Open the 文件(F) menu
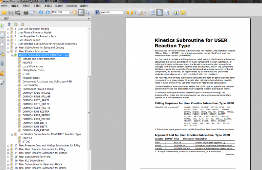The width and height of the screenshot is (262, 170). click(5, 6)
